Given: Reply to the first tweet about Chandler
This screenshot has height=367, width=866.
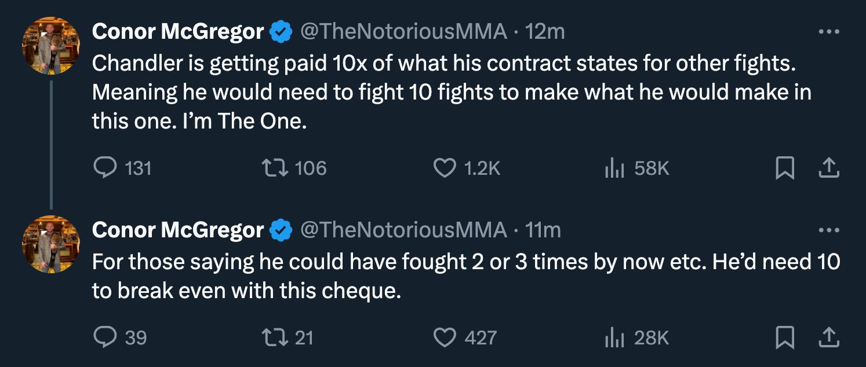Looking at the screenshot, I should tap(104, 168).
